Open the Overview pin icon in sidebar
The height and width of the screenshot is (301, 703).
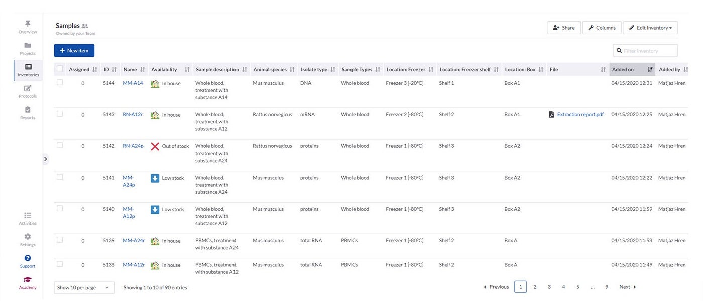click(x=28, y=24)
